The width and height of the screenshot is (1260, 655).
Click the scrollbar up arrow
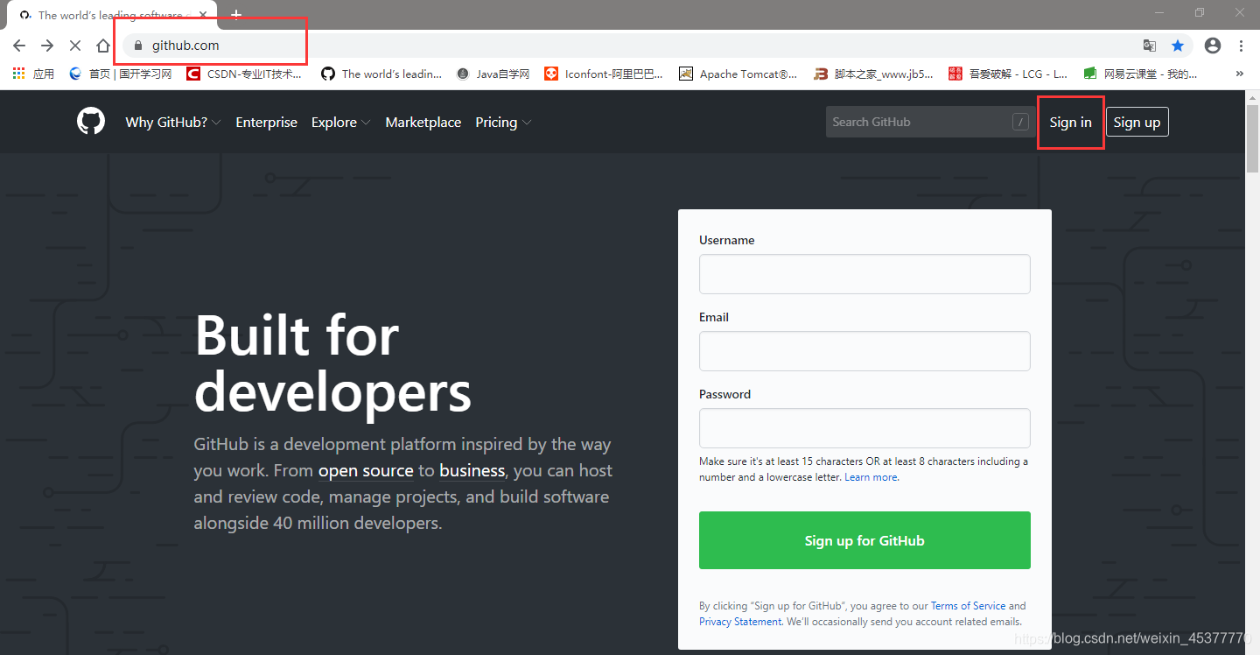pos(1252,97)
